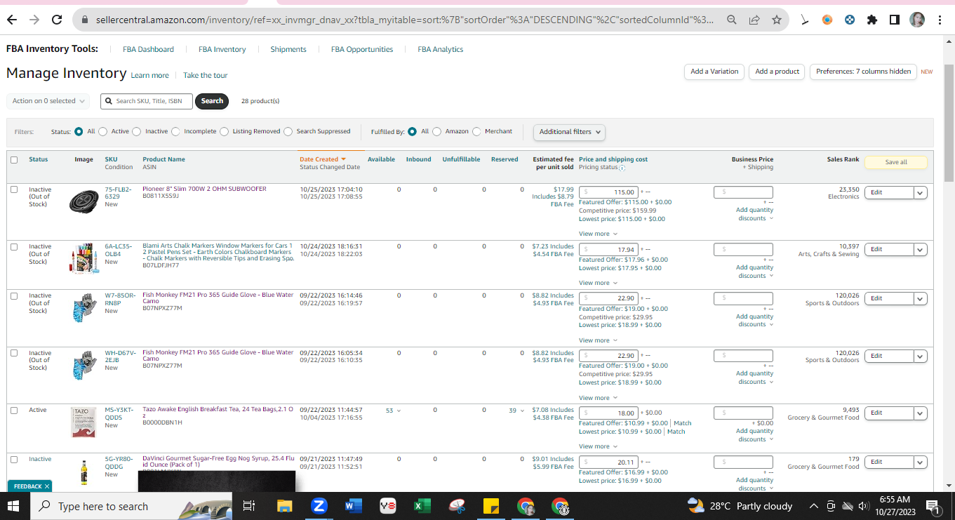955x520 pixels.
Task: Sort by the Date Created column header
Action: [323, 159]
